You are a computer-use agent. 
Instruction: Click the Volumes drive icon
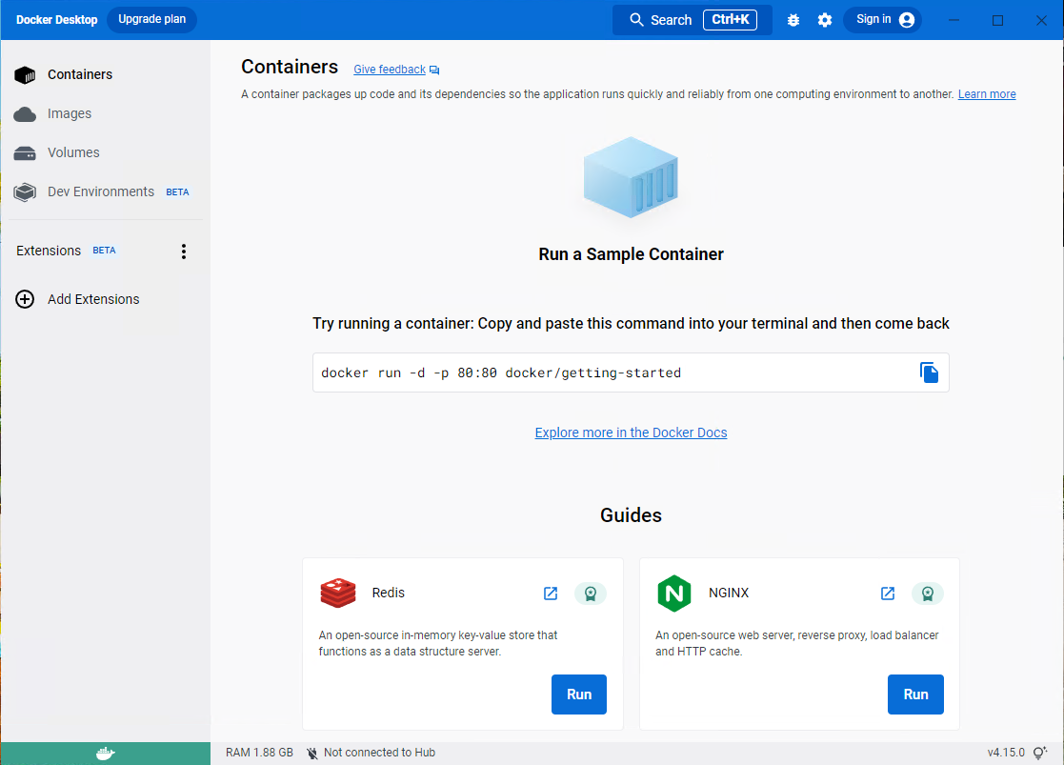tap(25, 153)
